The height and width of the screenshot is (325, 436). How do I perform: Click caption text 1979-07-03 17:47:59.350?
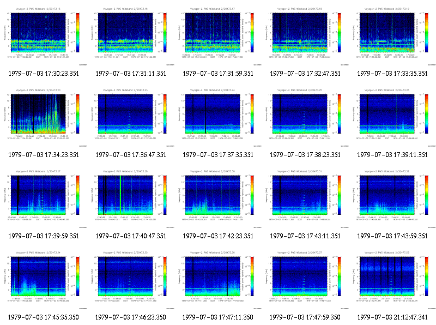[305, 317]
